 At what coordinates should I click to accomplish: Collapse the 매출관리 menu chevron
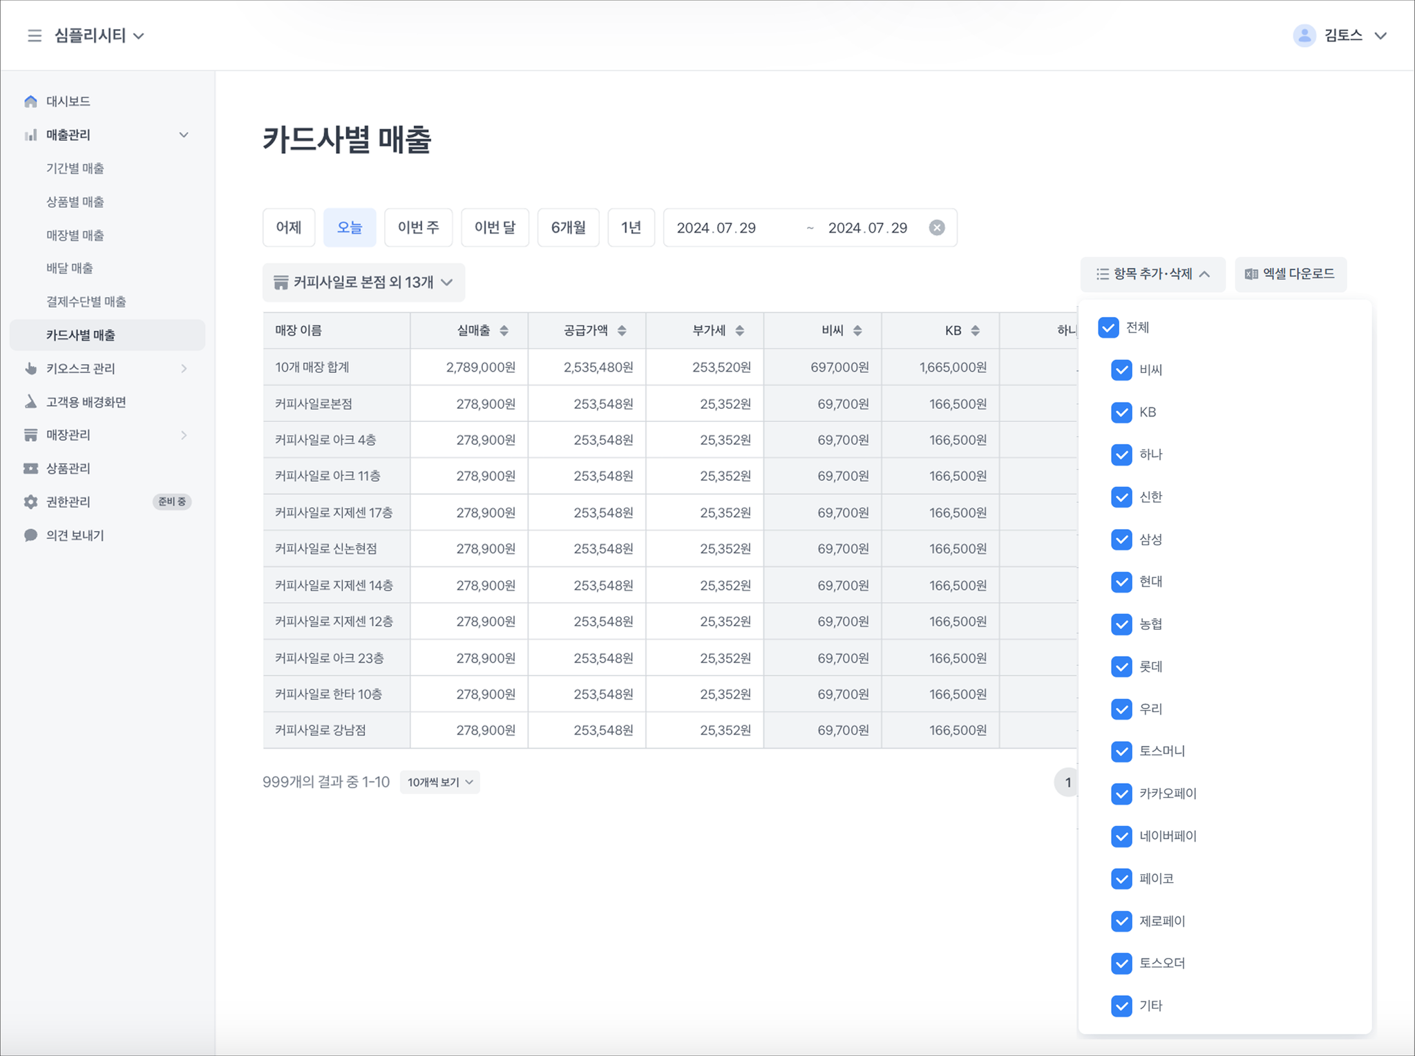[x=184, y=135]
